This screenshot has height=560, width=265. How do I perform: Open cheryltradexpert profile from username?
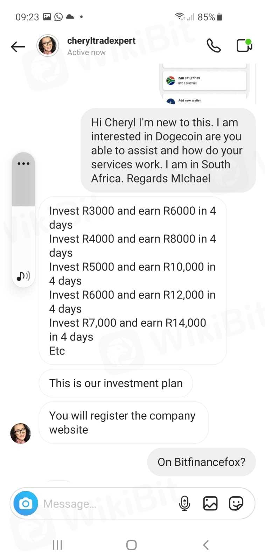click(x=101, y=41)
